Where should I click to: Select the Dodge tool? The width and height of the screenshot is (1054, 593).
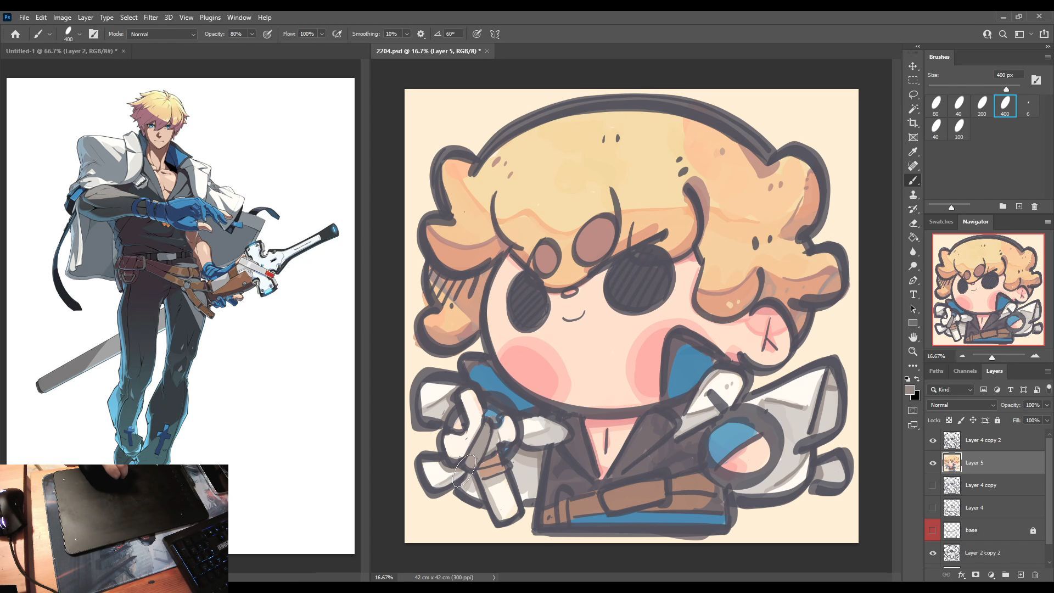point(913,266)
